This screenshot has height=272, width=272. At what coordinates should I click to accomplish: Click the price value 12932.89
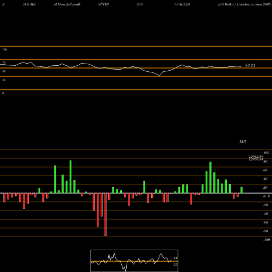pos(256,157)
